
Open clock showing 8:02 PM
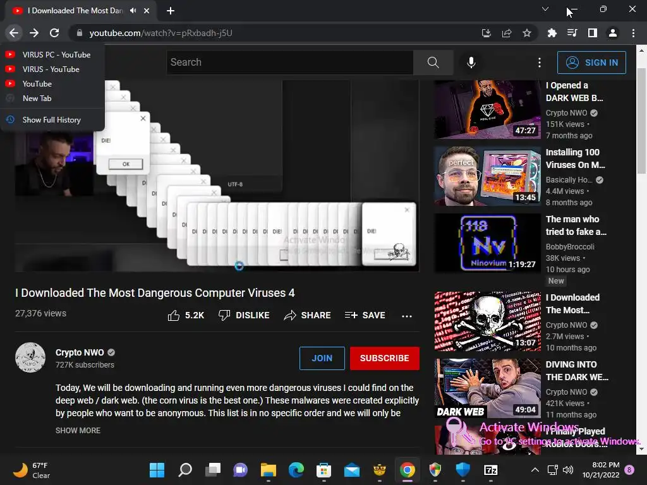[x=601, y=470]
